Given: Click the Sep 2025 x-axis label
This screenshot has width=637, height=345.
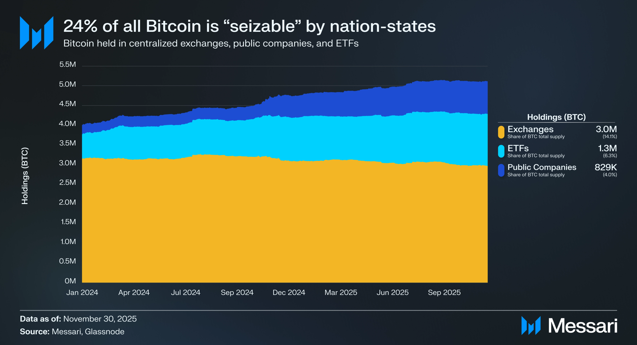Looking at the screenshot, I should (444, 292).
